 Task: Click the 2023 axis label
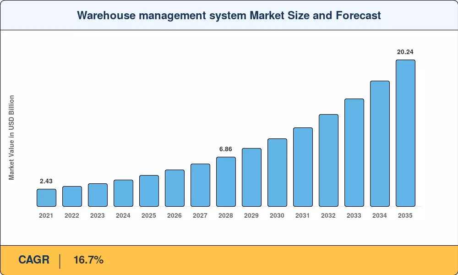tap(98, 216)
